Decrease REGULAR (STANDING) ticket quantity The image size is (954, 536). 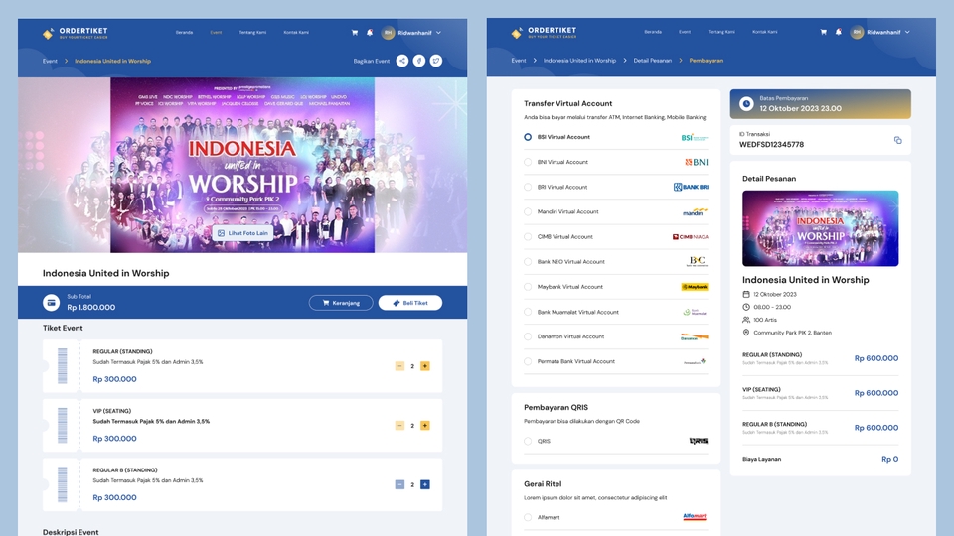tap(399, 366)
